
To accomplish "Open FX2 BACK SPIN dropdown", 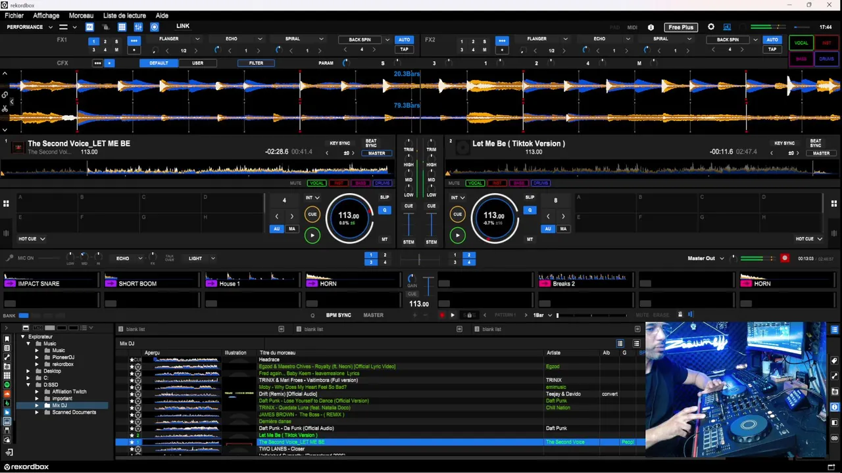I will coord(755,39).
